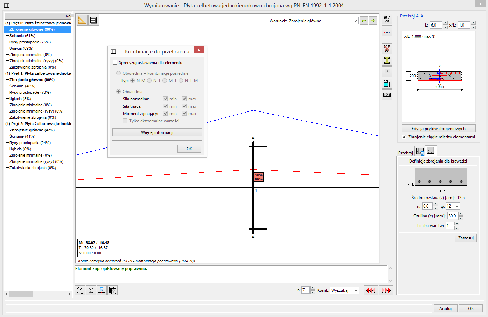Switch to the Przekrój tab
This screenshot has height=317, width=488.
point(405,153)
